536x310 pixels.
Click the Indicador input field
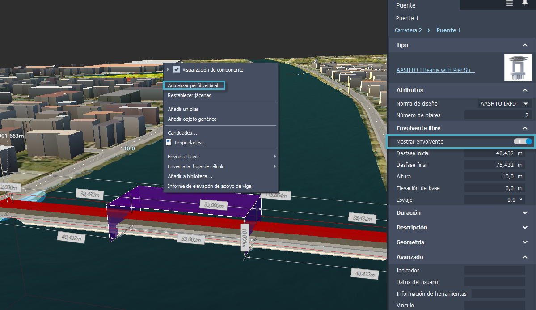pos(494,270)
